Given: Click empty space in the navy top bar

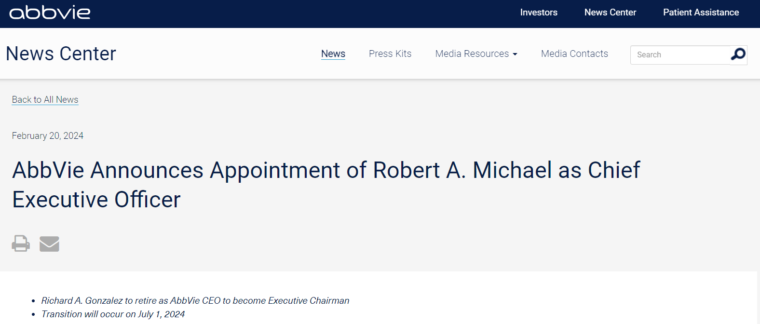Looking at the screenshot, I should (299, 13).
